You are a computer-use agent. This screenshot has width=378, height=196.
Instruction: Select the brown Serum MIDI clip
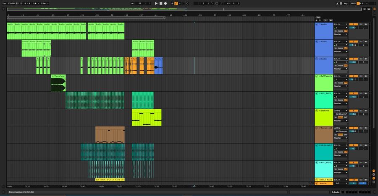pyautogui.click(x=110, y=135)
